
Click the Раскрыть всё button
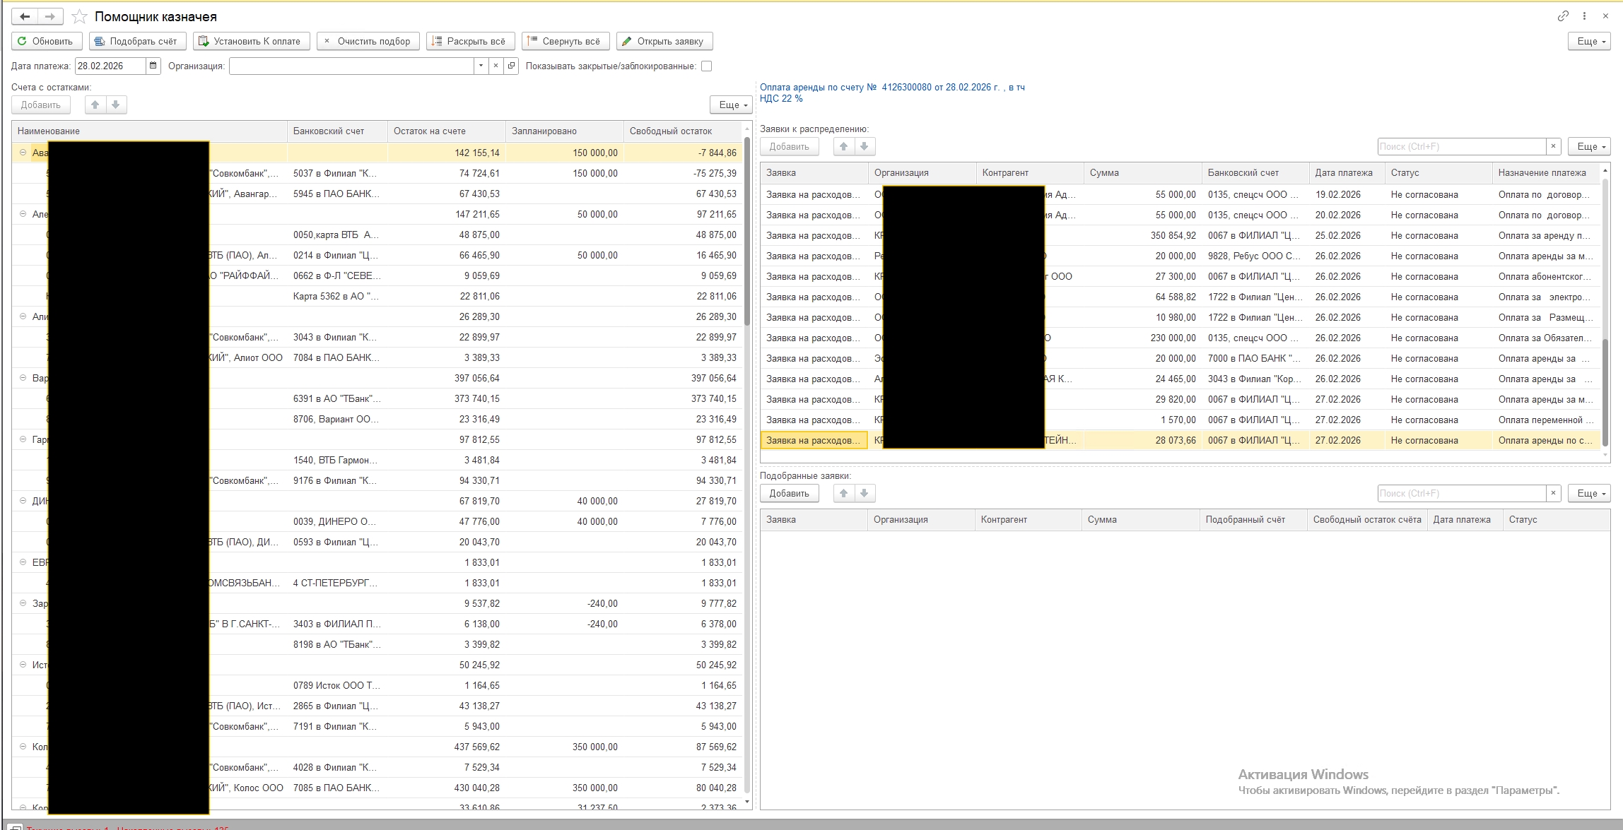[470, 41]
